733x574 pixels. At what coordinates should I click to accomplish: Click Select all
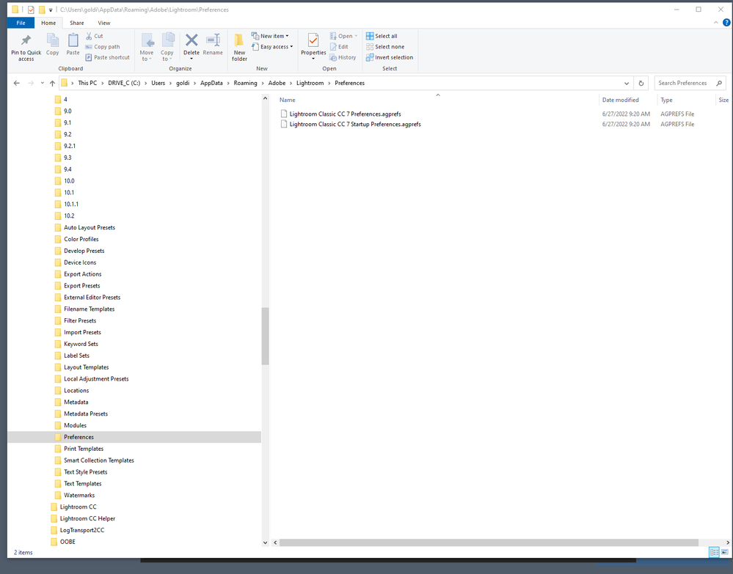point(382,36)
